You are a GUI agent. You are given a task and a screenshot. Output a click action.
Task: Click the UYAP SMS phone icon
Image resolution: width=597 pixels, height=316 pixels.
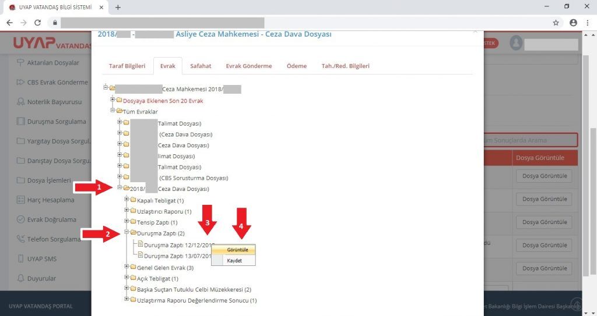[21, 259]
